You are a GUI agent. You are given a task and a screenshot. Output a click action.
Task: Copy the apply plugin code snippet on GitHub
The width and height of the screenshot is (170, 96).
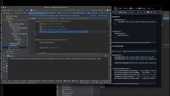(154, 51)
